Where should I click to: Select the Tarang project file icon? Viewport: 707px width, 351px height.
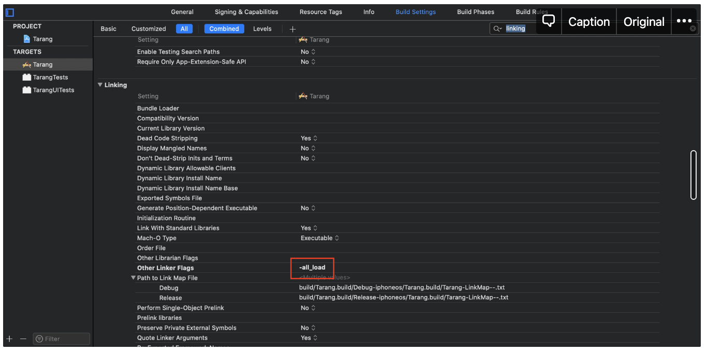pyautogui.click(x=27, y=39)
